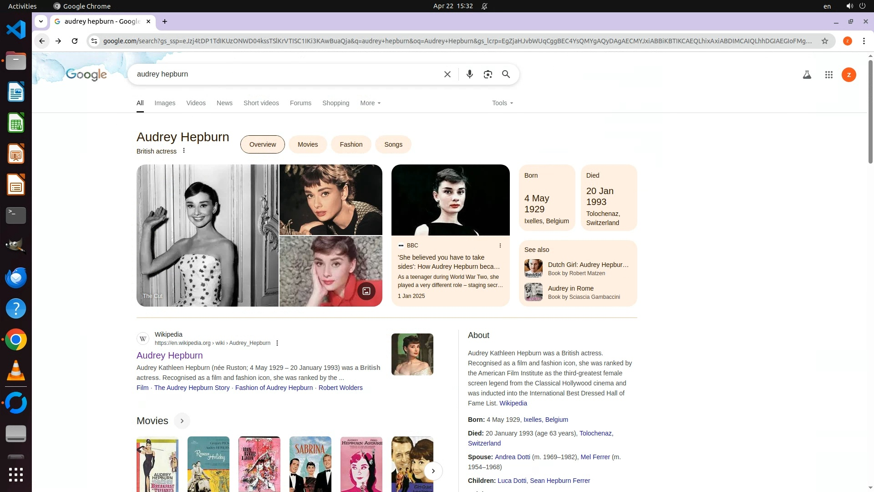874x492 pixels.
Task: Open Google Lens image search
Action: pos(488,74)
